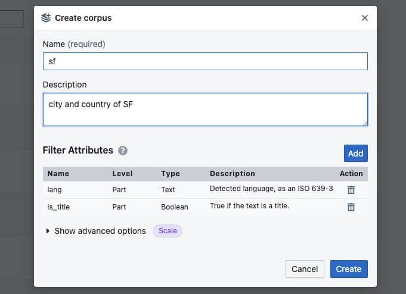This screenshot has height=294, width=406.
Task: Delete the lang filter attribute
Action: click(x=351, y=189)
